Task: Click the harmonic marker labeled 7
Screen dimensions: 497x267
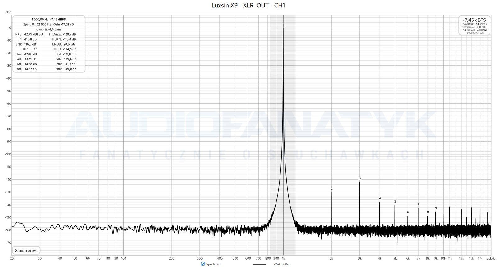Action: click(x=418, y=204)
